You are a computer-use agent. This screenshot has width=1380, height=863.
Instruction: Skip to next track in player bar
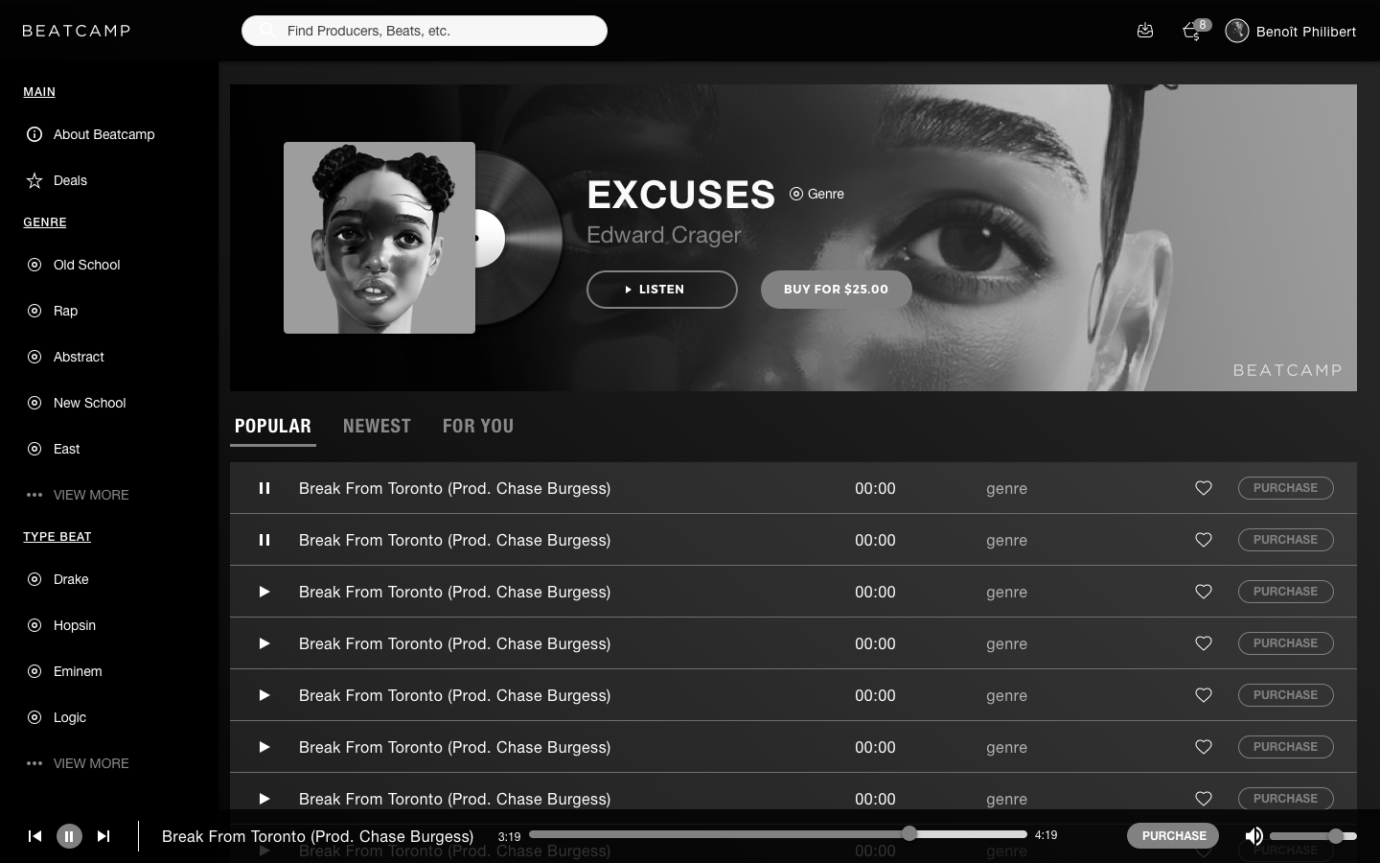(103, 836)
